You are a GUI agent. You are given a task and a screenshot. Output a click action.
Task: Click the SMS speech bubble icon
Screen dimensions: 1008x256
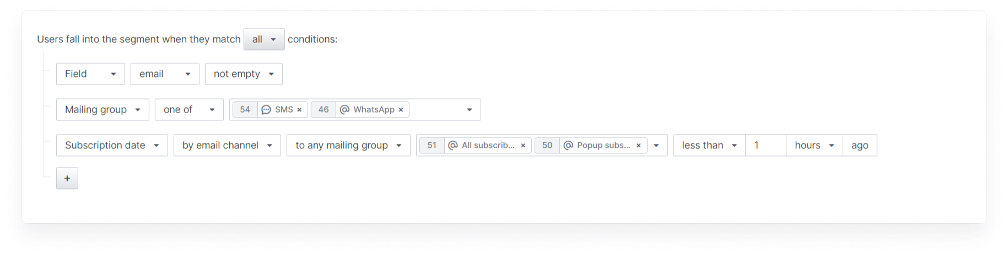click(266, 110)
